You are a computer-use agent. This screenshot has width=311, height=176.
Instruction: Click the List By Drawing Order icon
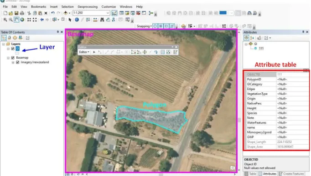4,38
